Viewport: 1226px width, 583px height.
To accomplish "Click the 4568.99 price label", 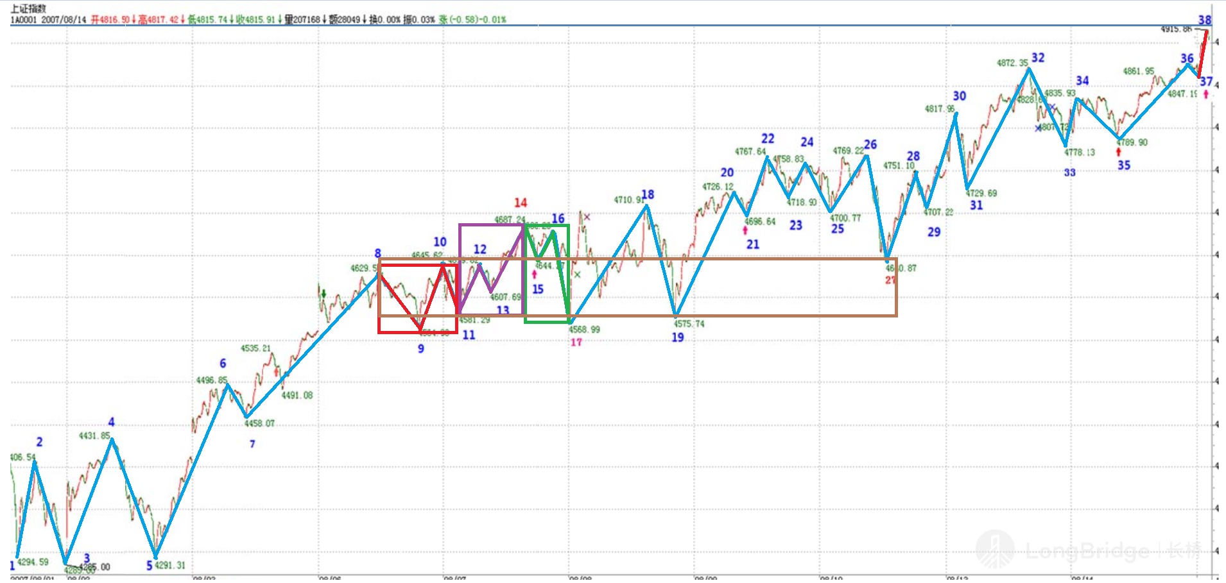I will [x=584, y=330].
